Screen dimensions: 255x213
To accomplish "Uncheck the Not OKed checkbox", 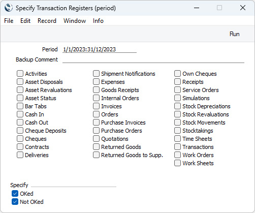I will [15, 202].
